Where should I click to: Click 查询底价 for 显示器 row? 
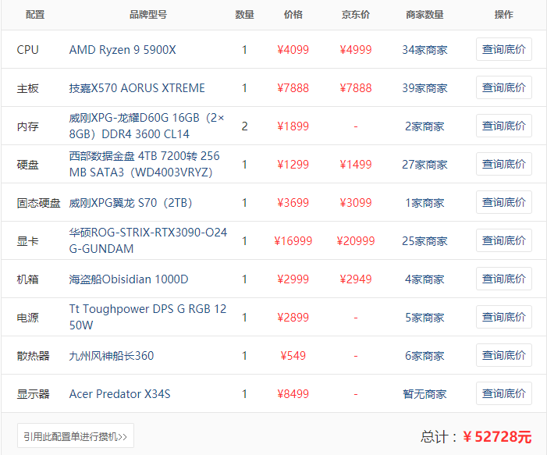click(x=503, y=394)
